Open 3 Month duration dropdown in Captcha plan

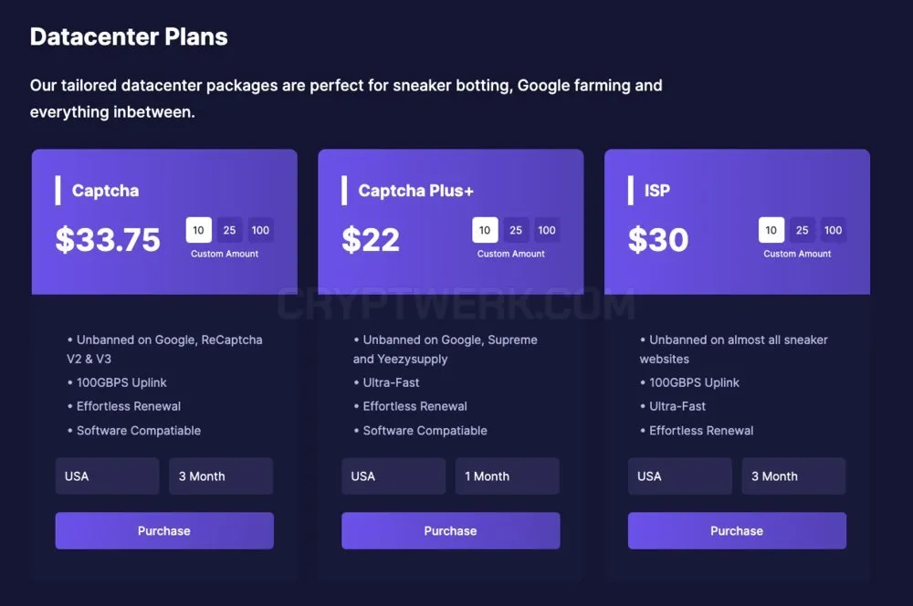[x=221, y=476]
